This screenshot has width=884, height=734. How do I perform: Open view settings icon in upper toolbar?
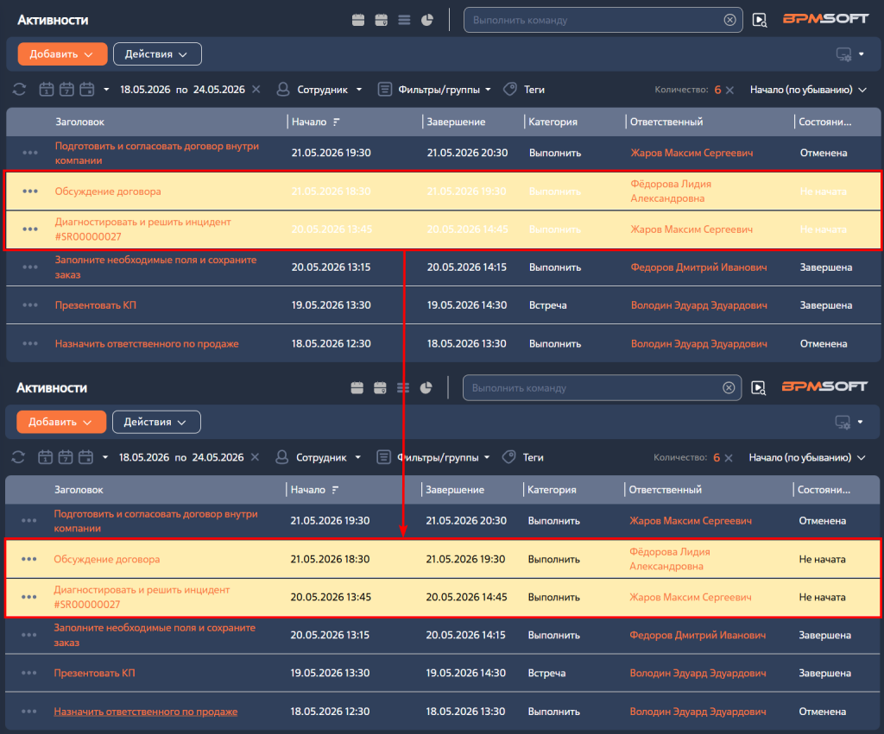pyautogui.click(x=844, y=54)
